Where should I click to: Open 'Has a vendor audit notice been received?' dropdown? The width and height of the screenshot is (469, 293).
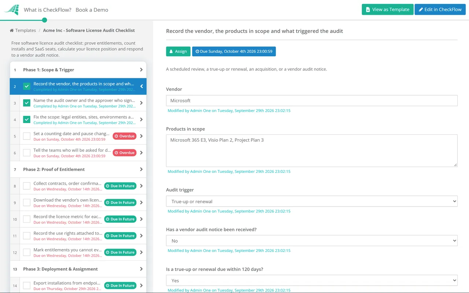tap(312, 241)
